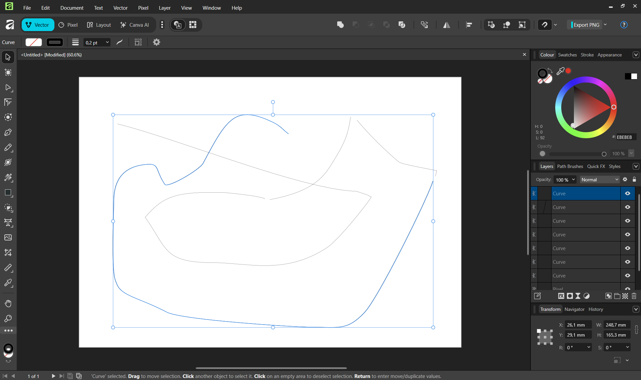Switch to the Swatches tab

567,55
